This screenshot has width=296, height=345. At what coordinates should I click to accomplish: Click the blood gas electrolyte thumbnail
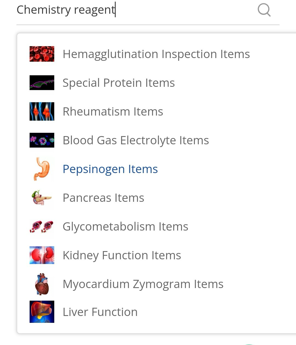point(42,140)
